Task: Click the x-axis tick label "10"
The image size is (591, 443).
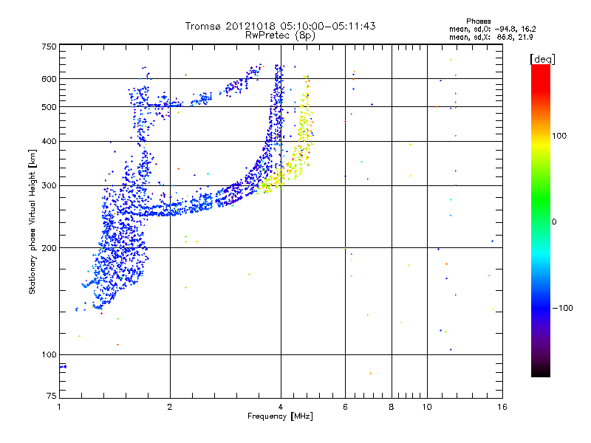Action: pyautogui.click(x=427, y=407)
